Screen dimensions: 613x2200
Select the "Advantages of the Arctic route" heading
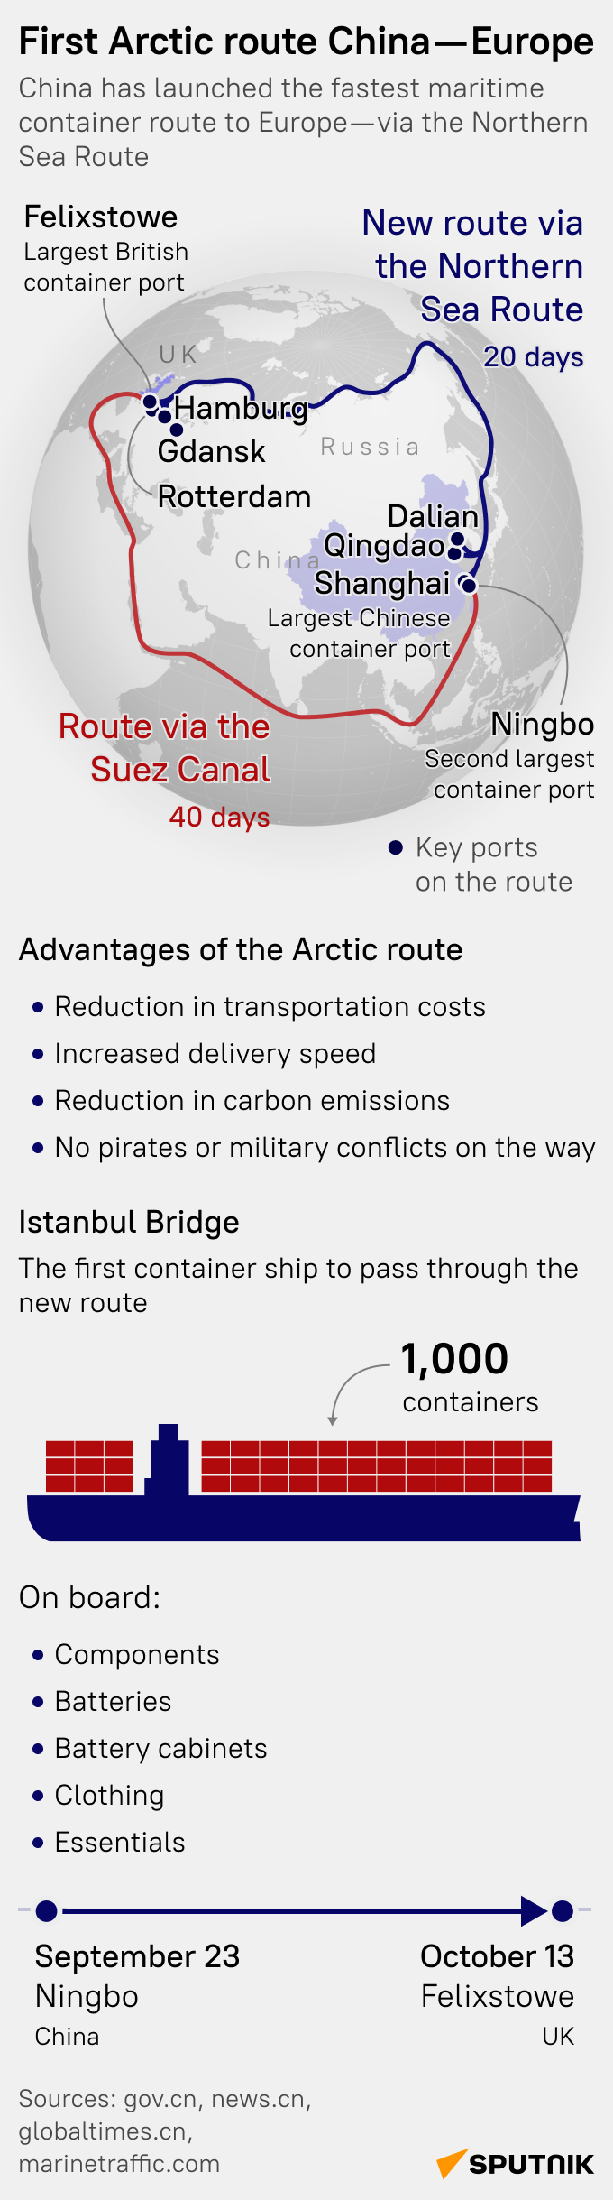point(241,949)
